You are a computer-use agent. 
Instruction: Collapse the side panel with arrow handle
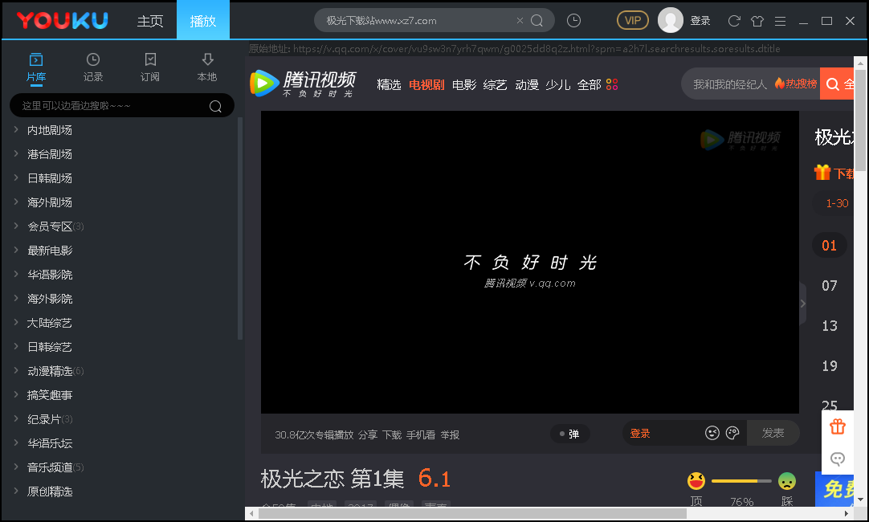click(802, 303)
